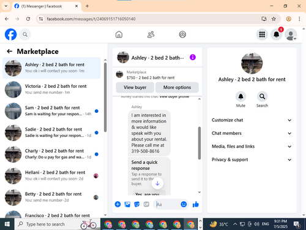
Task: Send a thumbs-up like
Action: (196, 204)
